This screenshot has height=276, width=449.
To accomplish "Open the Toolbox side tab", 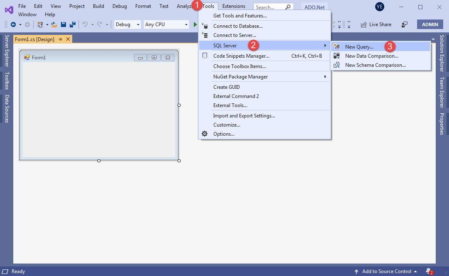I will tap(7, 81).
